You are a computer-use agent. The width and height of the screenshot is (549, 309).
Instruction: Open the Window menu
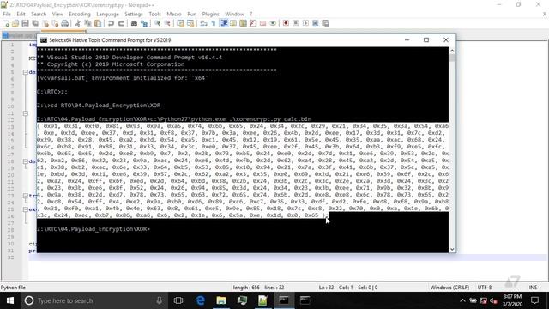(234, 14)
